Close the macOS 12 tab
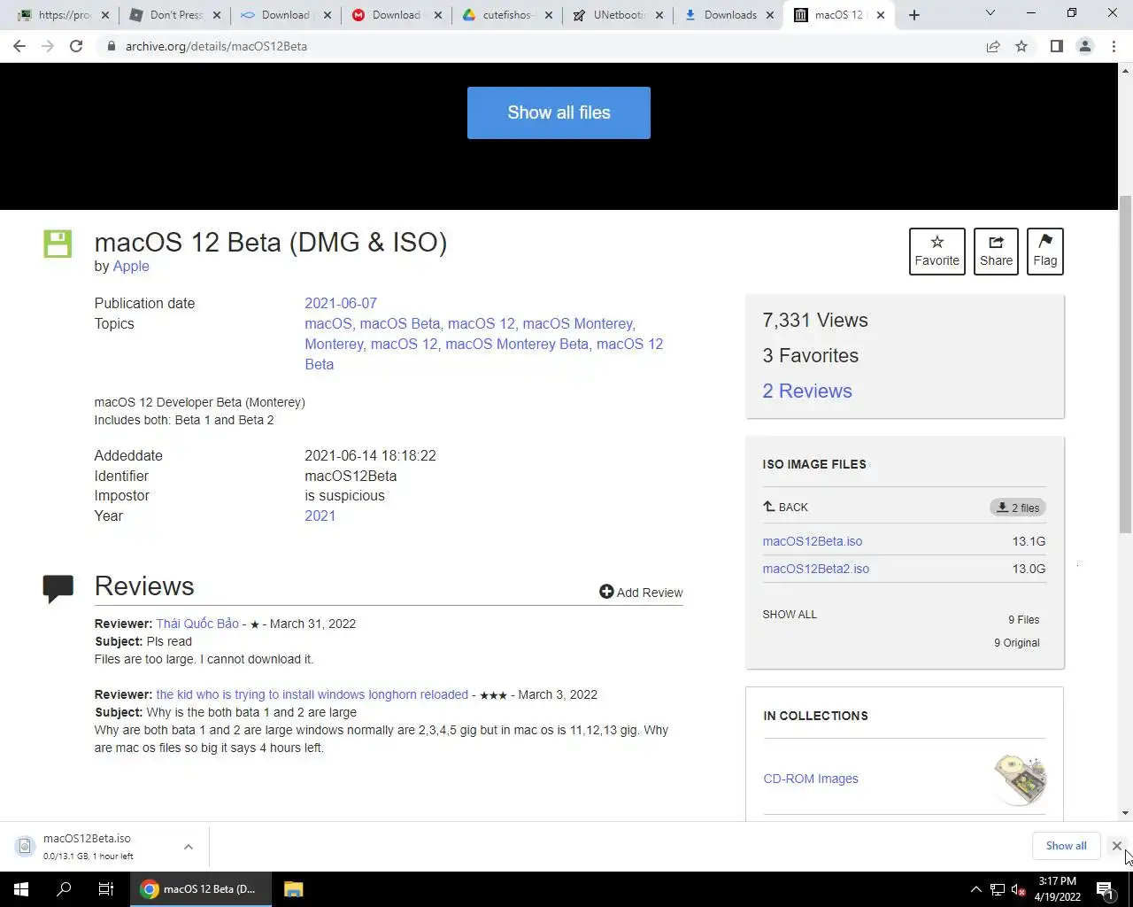Image resolution: width=1133 pixels, height=907 pixels. point(880,15)
